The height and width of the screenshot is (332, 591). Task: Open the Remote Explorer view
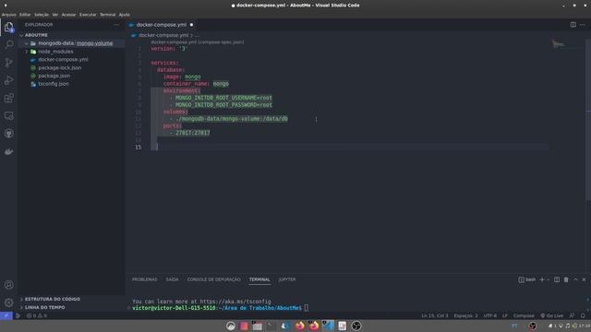pyautogui.click(x=8, y=115)
